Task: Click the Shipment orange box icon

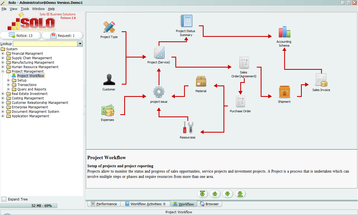Action: (x=284, y=92)
